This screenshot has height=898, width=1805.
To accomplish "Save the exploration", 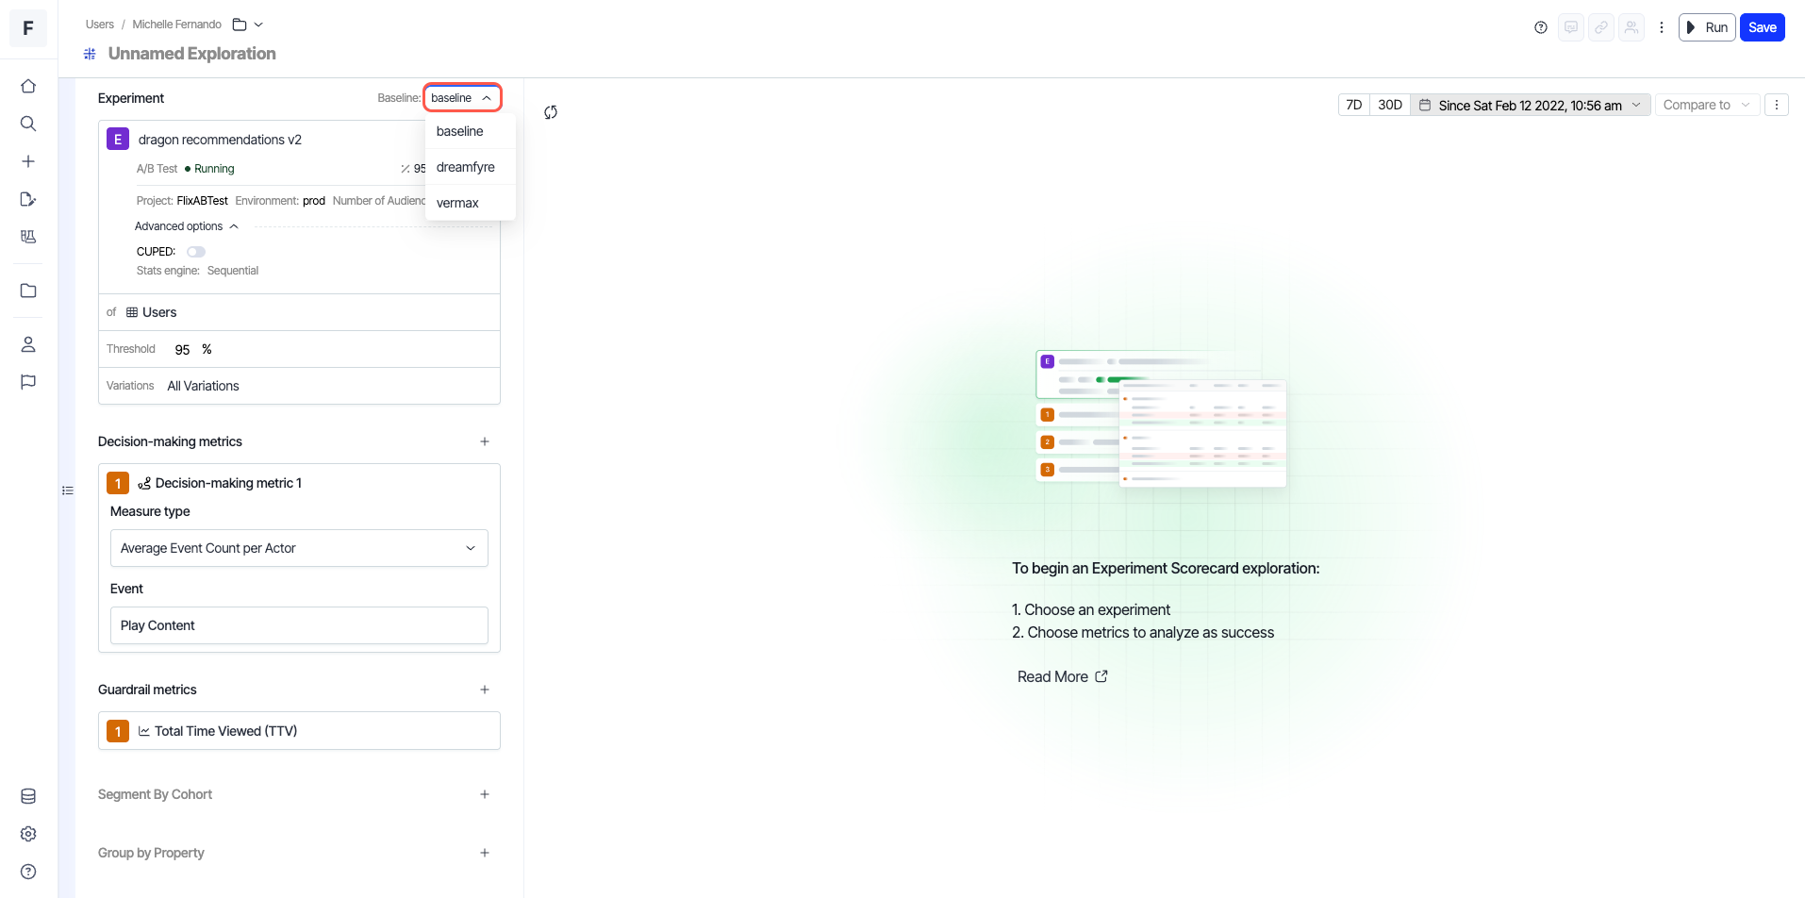I will (1762, 27).
